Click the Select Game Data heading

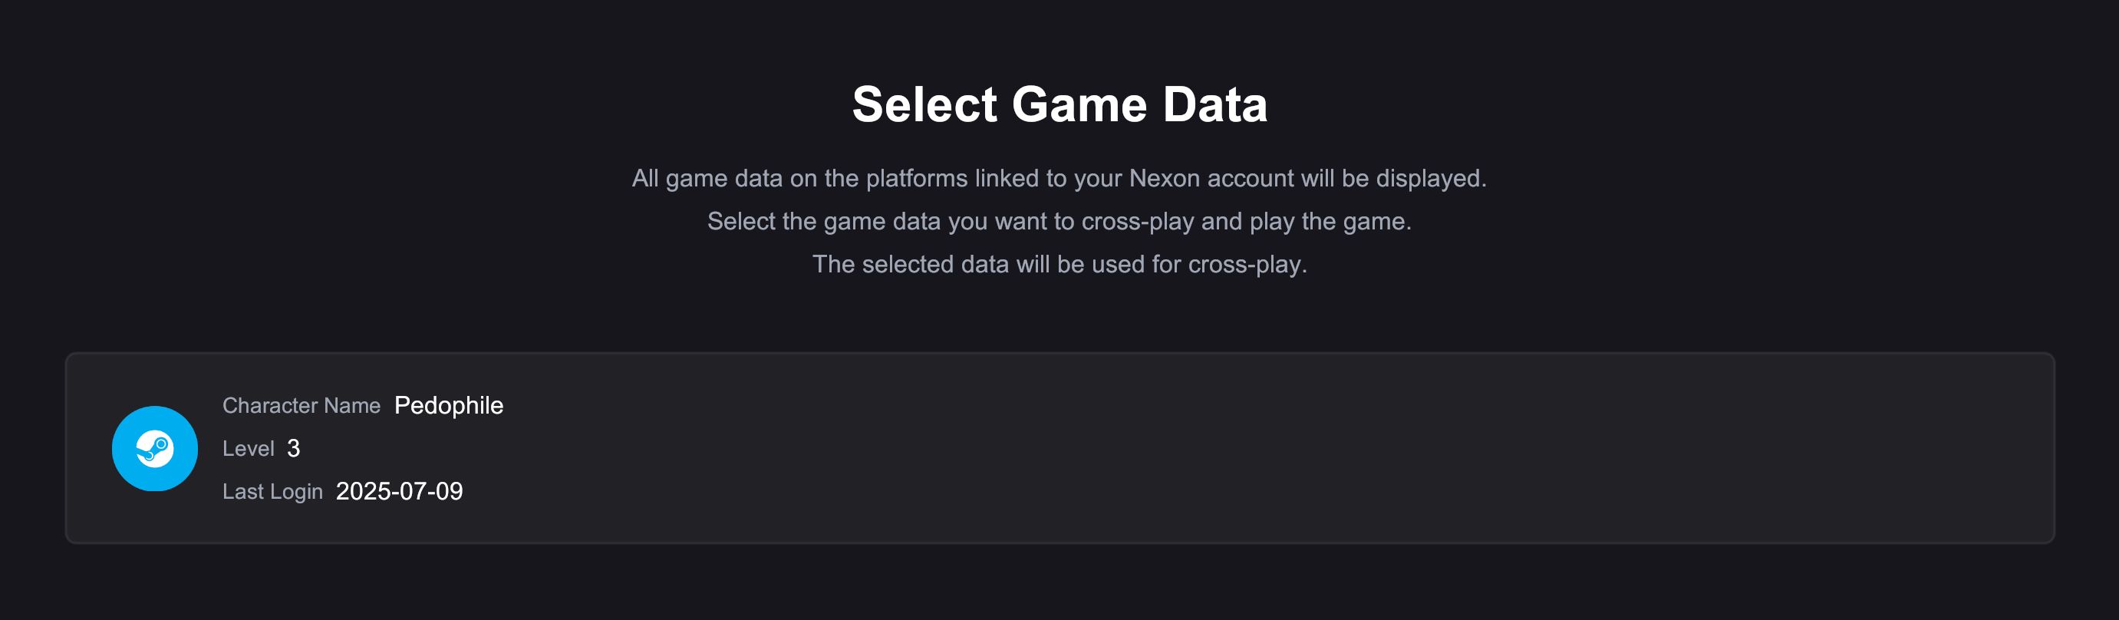(x=1059, y=104)
